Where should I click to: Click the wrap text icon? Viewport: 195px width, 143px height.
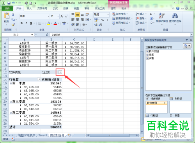coord(87,14)
